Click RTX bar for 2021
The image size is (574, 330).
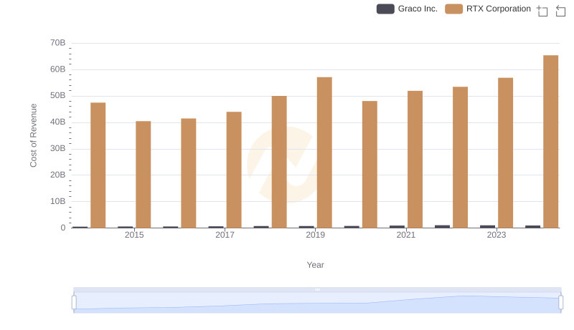point(415,160)
